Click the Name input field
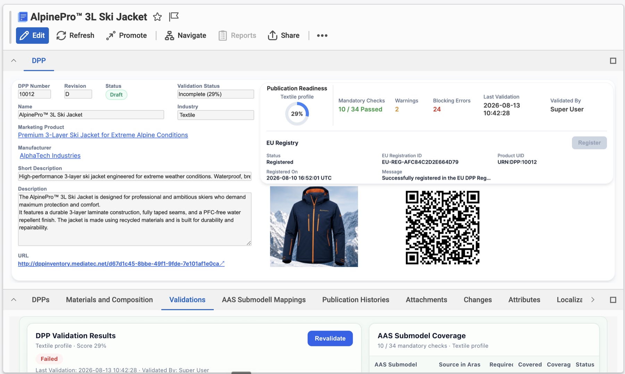The width and height of the screenshot is (625, 374). [x=91, y=115]
